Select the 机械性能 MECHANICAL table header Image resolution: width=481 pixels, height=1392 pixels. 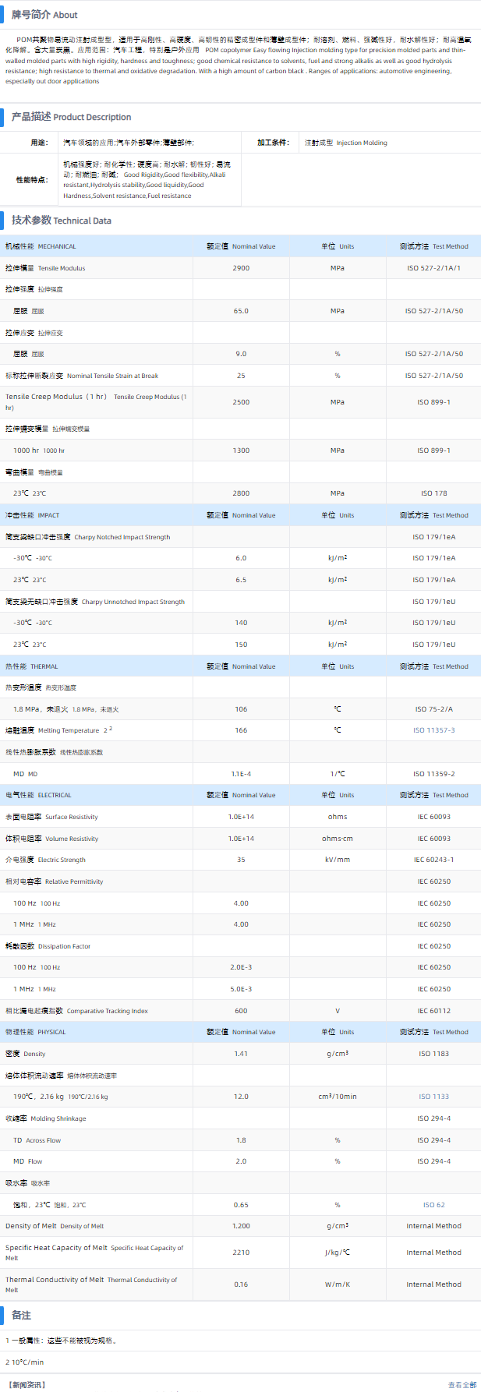point(41,246)
